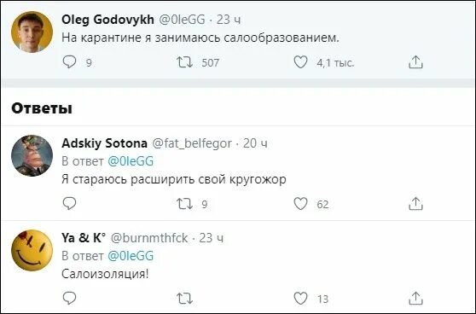Reply to Ya & K° comment
The height and width of the screenshot is (314, 476).
coord(69,298)
